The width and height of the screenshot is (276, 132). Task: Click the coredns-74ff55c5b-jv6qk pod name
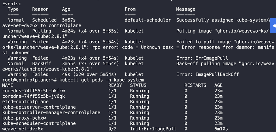pyautogui.click(x=34, y=96)
